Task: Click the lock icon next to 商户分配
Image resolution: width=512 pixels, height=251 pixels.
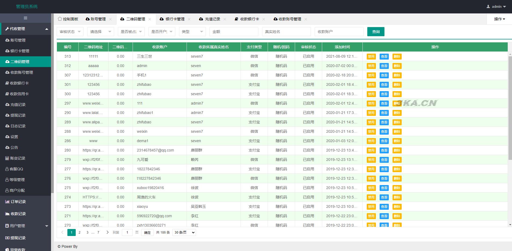Action: click(7, 190)
